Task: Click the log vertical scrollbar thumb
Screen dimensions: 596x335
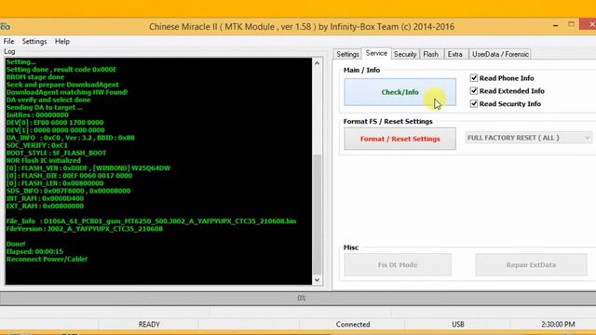Action: point(317,215)
